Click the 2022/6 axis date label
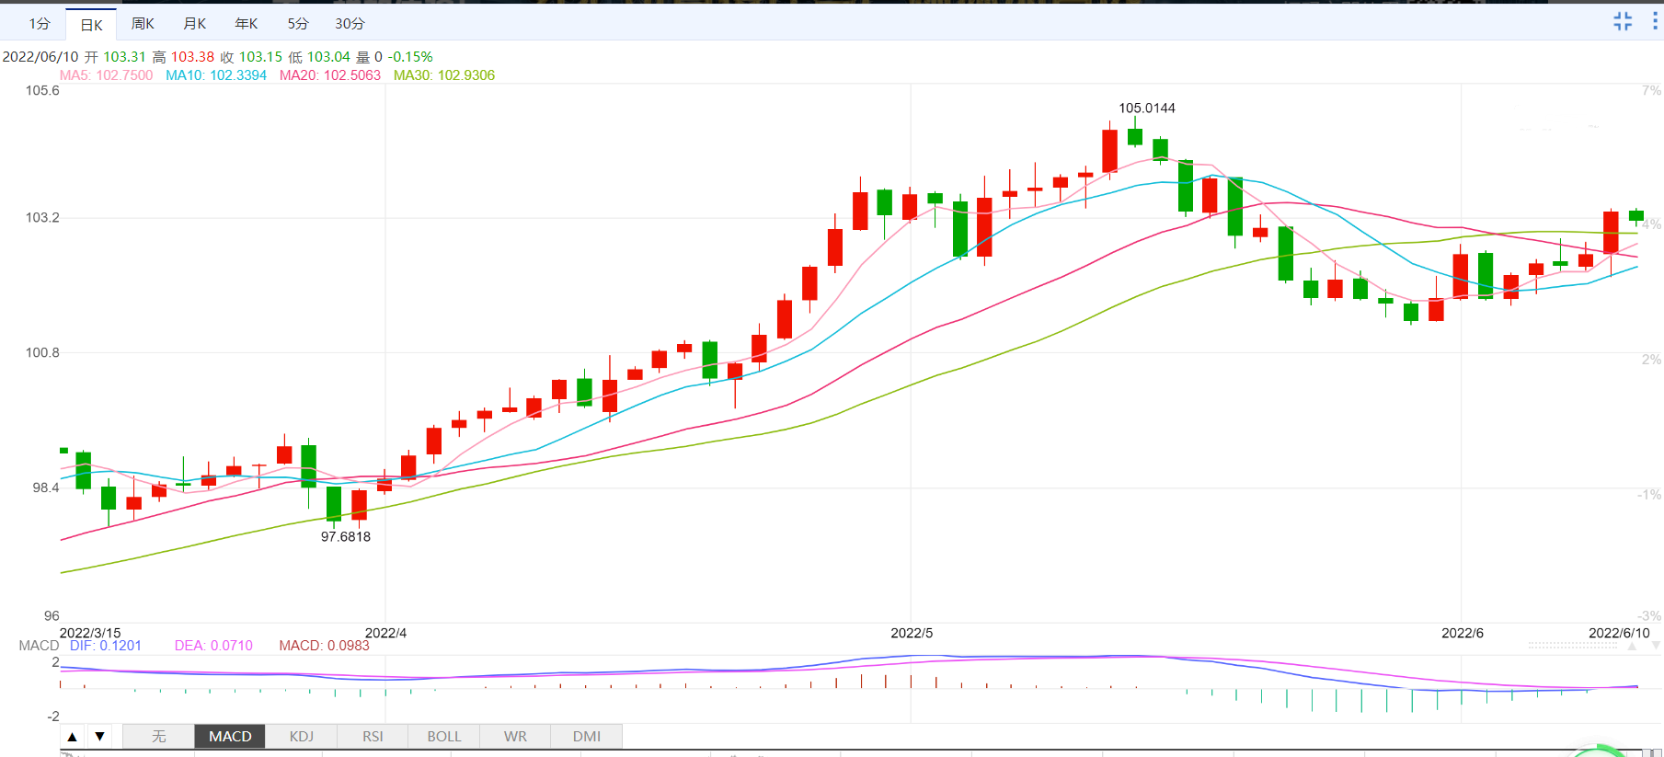The image size is (1664, 757). point(1463,633)
